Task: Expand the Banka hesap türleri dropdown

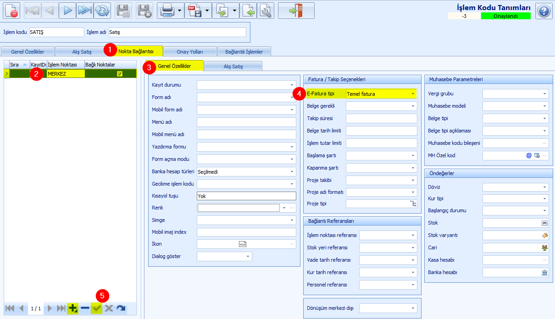Action: click(292, 171)
